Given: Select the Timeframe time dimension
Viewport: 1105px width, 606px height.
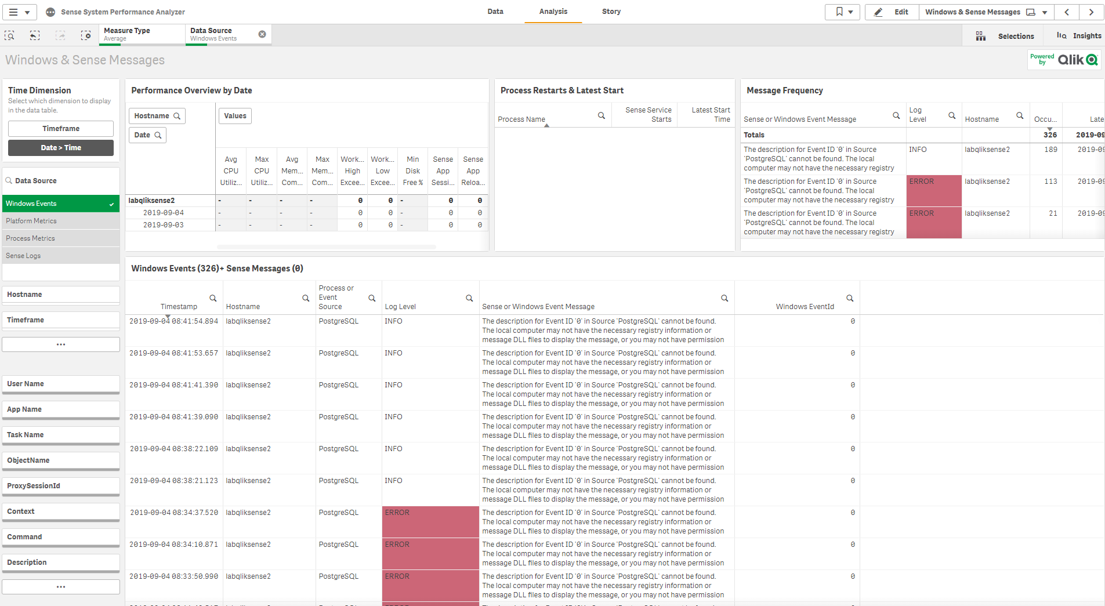Looking at the screenshot, I should click(60, 128).
